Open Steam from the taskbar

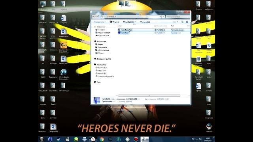click(x=59, y=139)
